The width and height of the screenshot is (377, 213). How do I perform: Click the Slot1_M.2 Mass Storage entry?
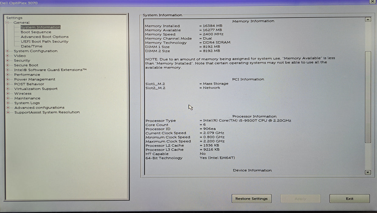point(187,84)
